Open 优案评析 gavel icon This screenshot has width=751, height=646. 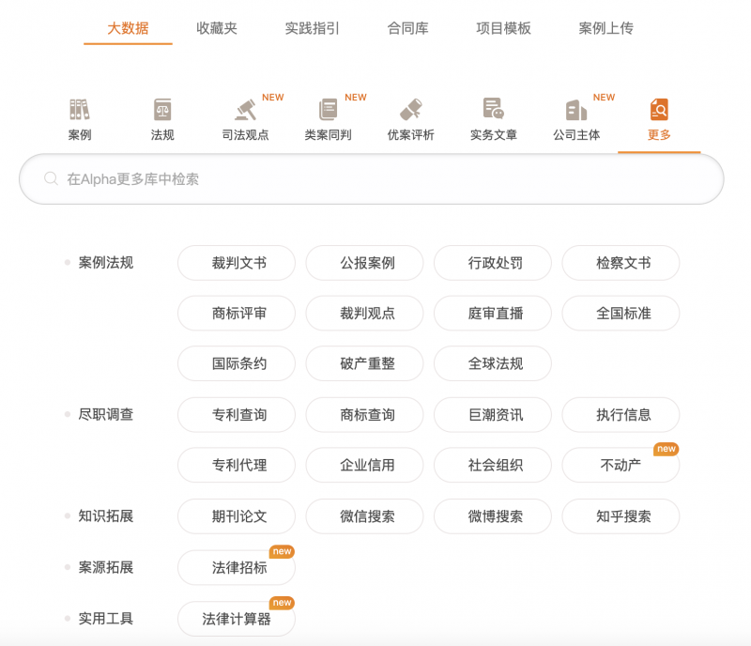[x=410, y=110]
